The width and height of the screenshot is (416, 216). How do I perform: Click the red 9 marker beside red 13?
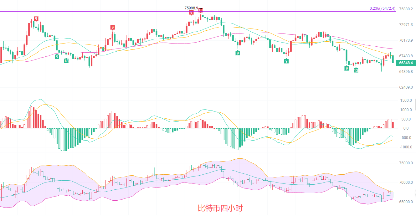coord(191,13)
